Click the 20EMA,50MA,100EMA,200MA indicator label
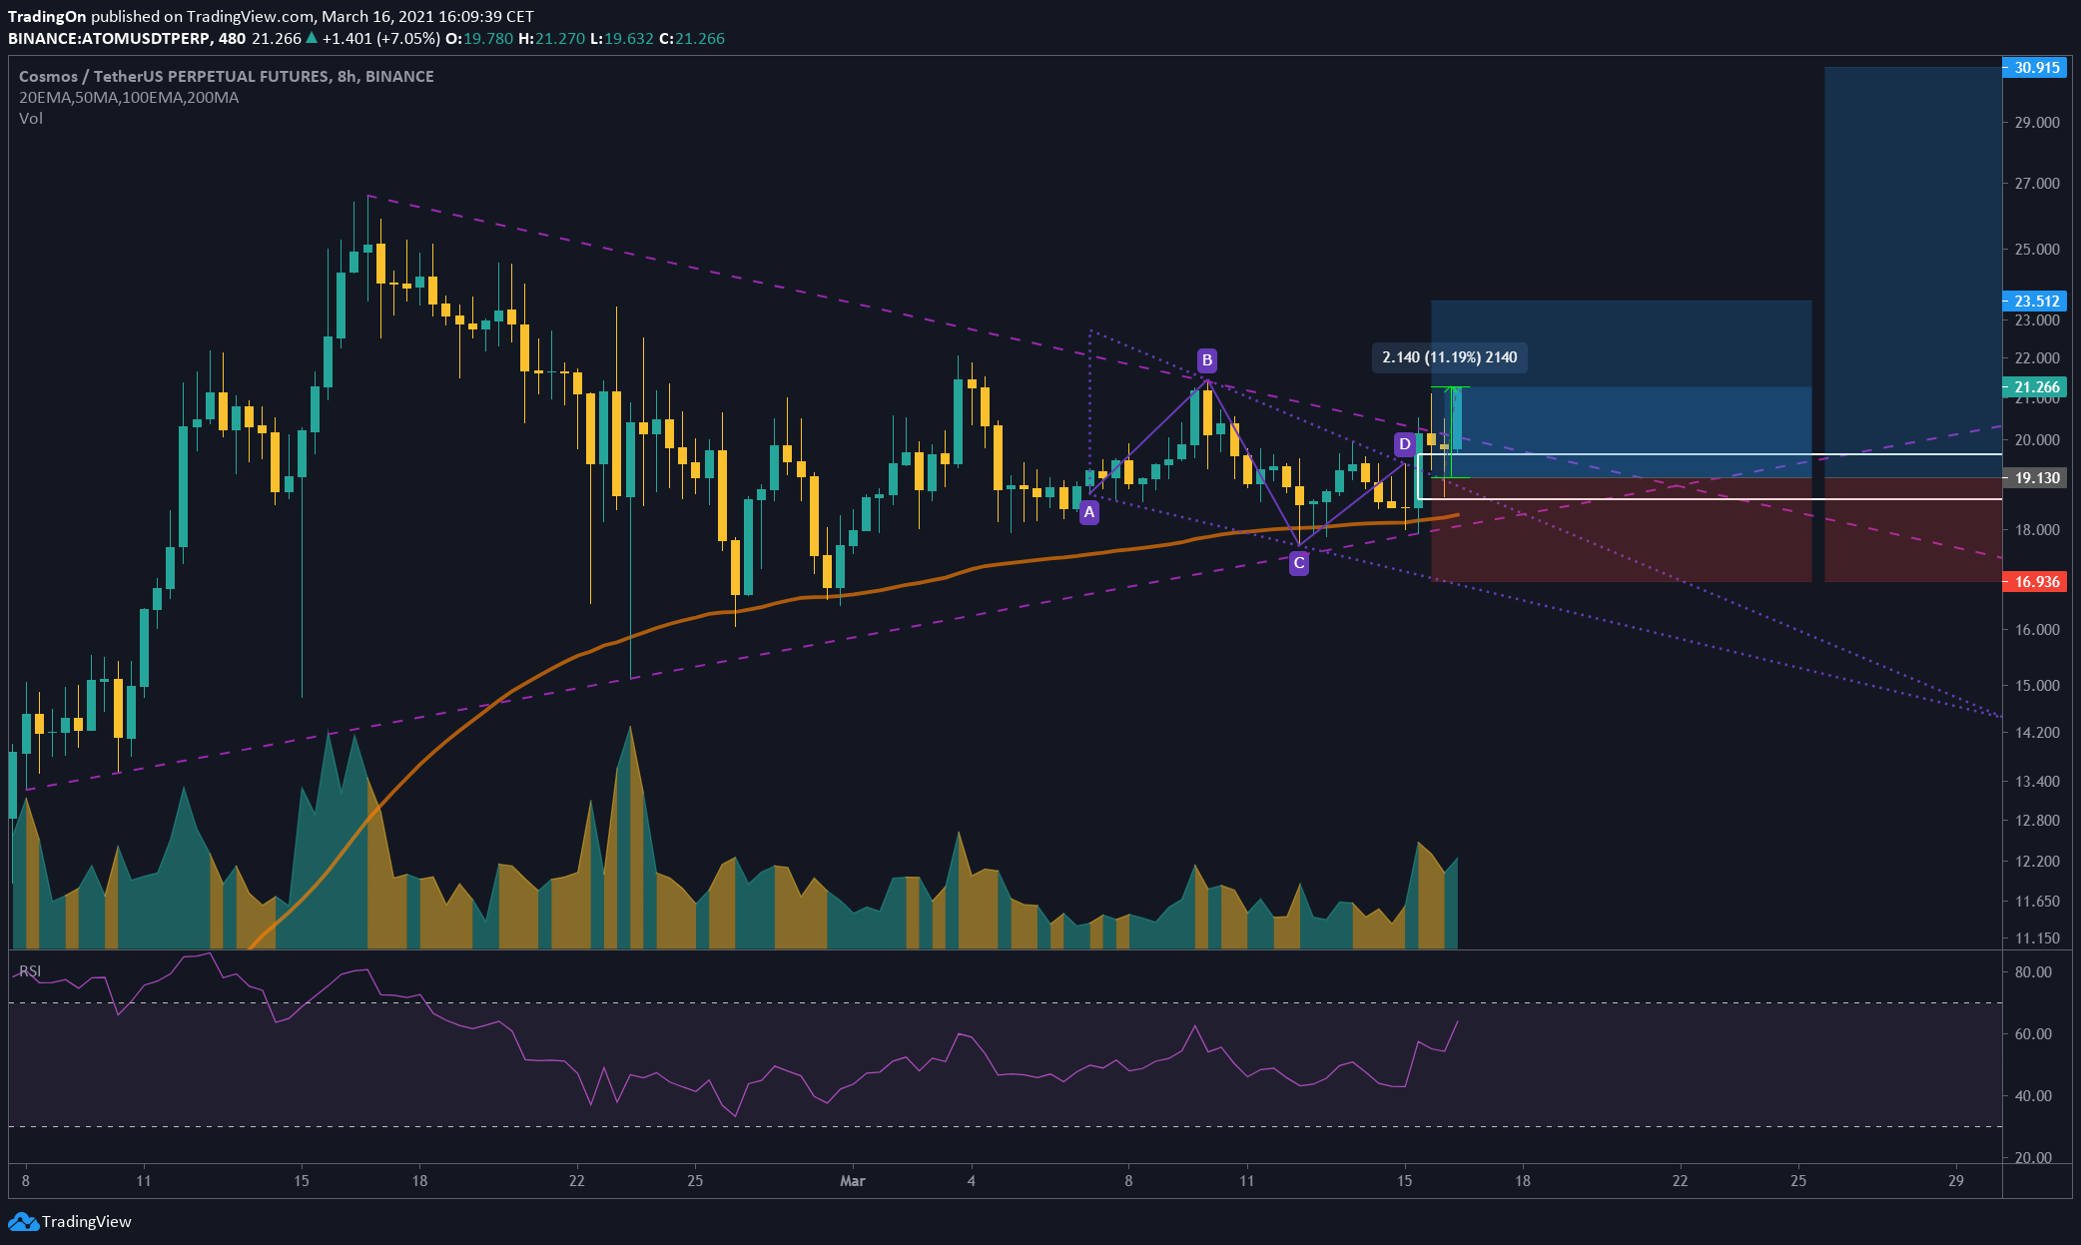 129,97
